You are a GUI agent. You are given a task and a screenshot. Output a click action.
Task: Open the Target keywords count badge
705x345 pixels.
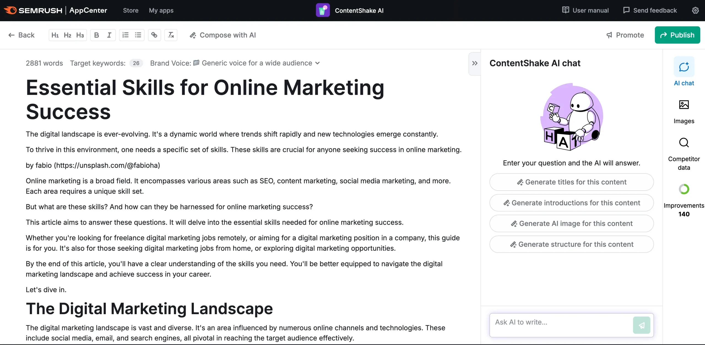tap(136, 63)
